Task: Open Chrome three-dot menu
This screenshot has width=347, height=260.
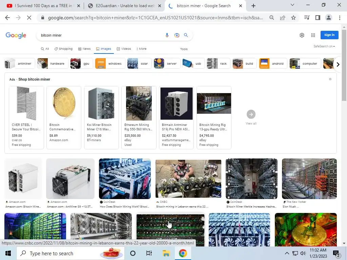Action: (340, 18)
